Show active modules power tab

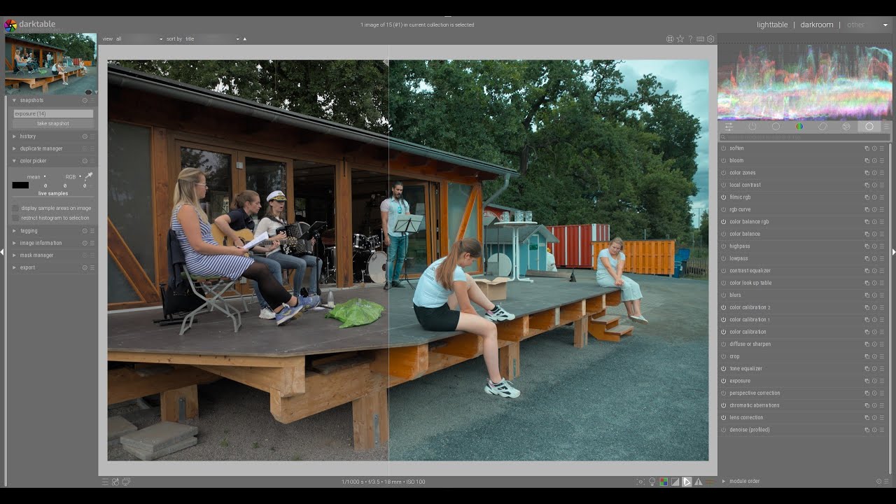752,127
